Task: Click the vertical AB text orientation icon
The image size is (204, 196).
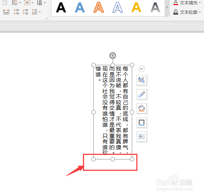Action: (40, 3)
